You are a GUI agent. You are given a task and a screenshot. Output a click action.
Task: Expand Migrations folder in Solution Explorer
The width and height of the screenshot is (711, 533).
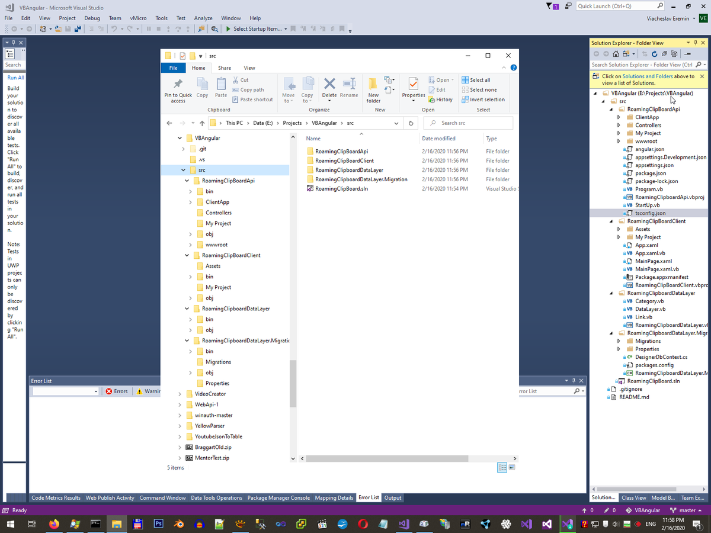[619, 341]
